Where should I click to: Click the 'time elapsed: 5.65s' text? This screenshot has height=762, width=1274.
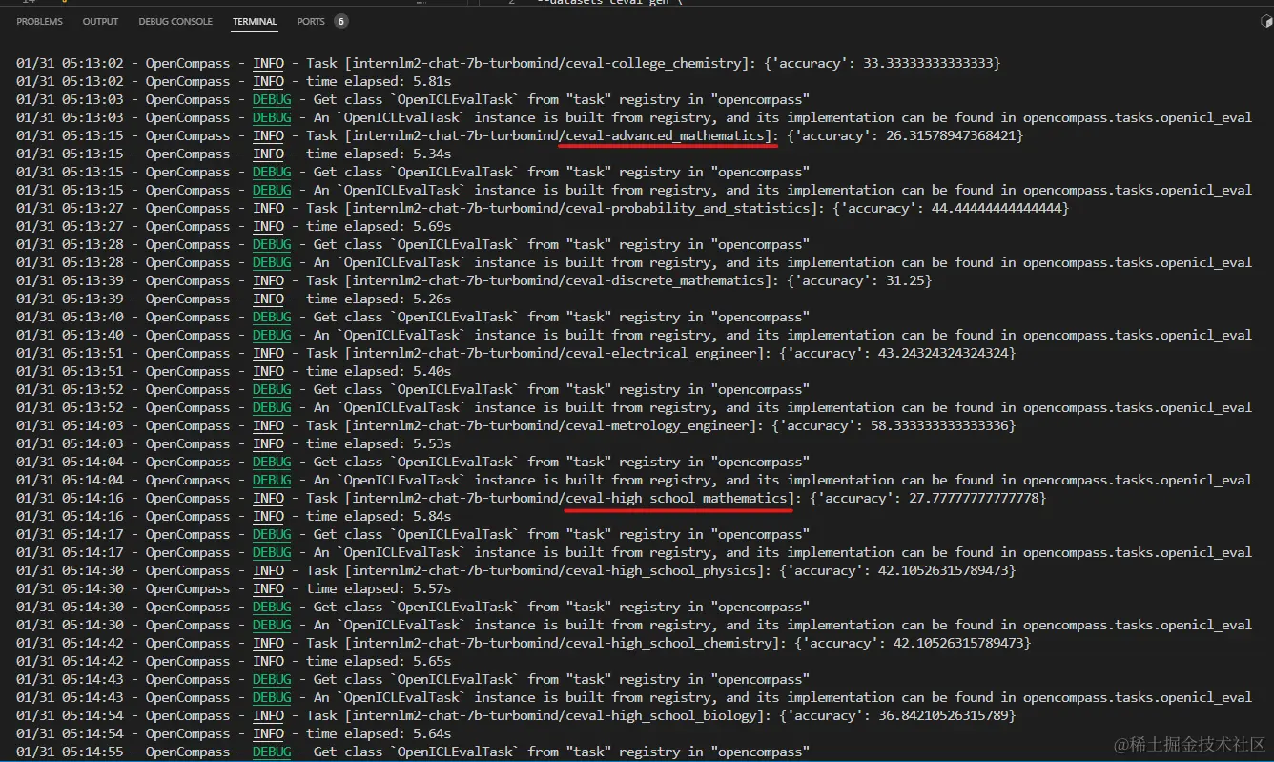coord(379,661)
